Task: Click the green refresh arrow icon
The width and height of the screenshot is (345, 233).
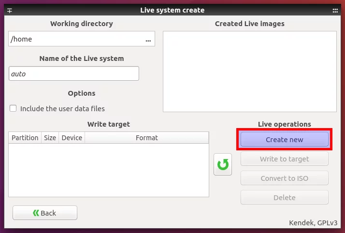Action: point(223,164)
